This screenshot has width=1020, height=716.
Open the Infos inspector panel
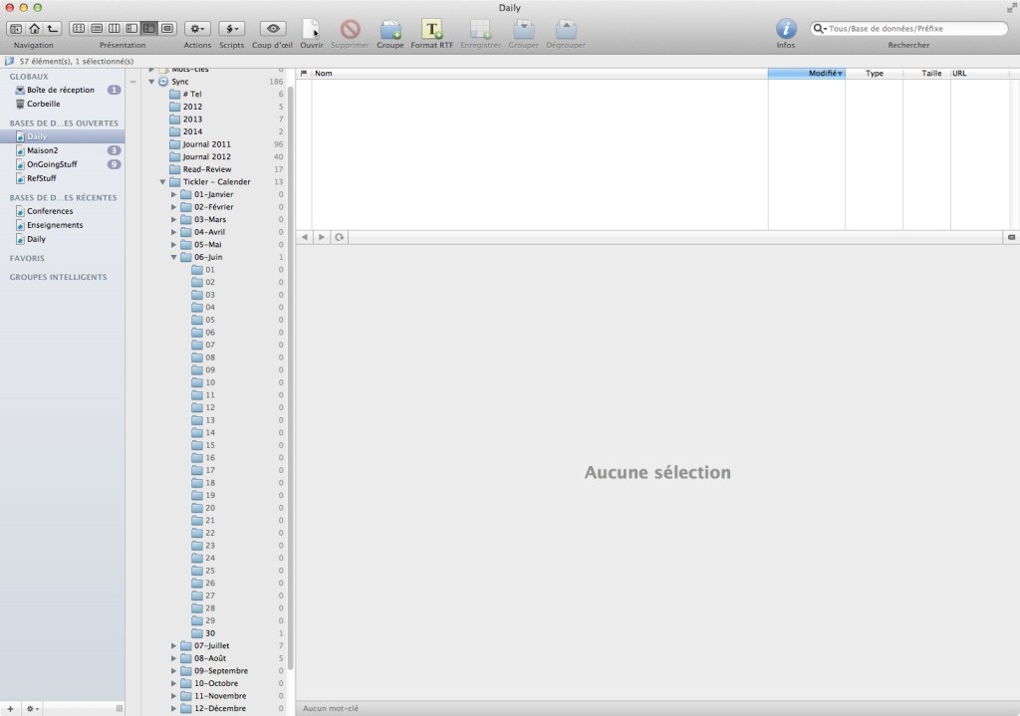786,29
